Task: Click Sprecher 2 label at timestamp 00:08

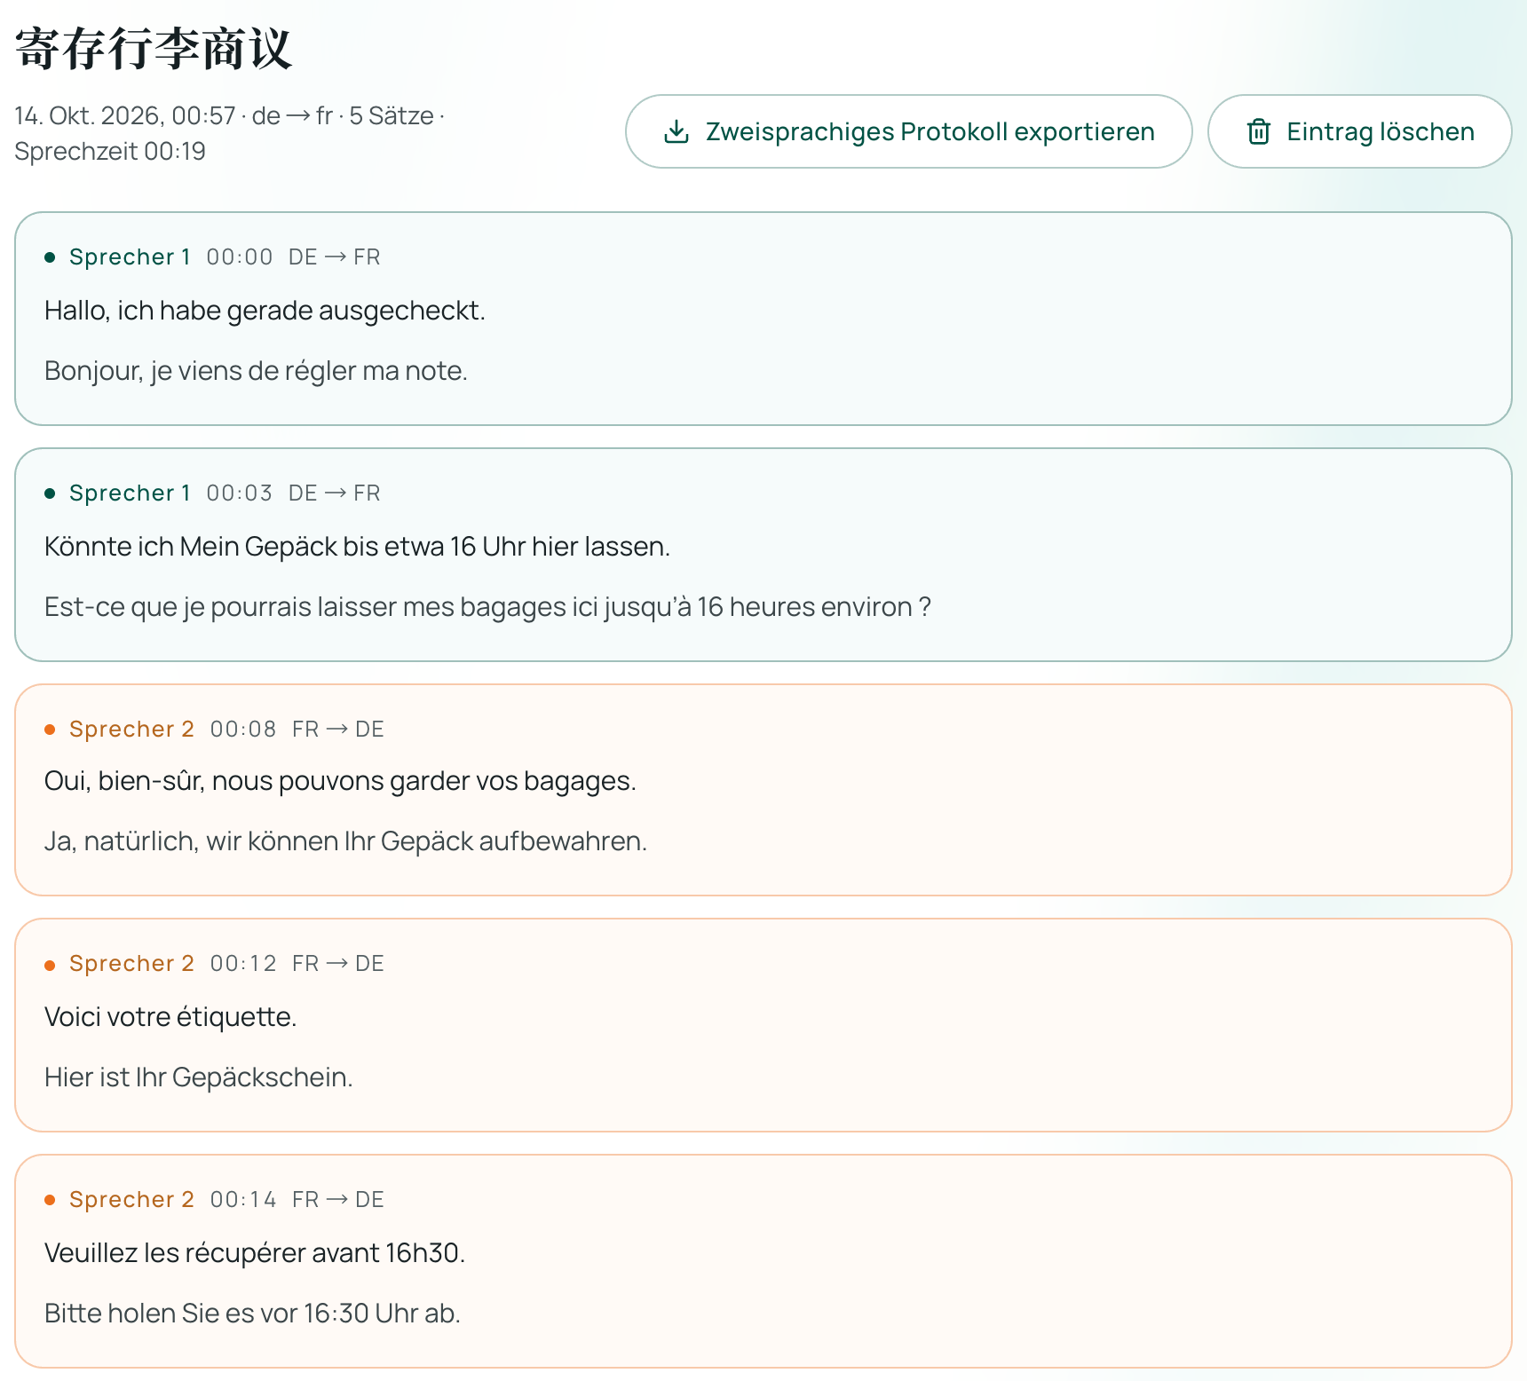Action: point(131,730)
